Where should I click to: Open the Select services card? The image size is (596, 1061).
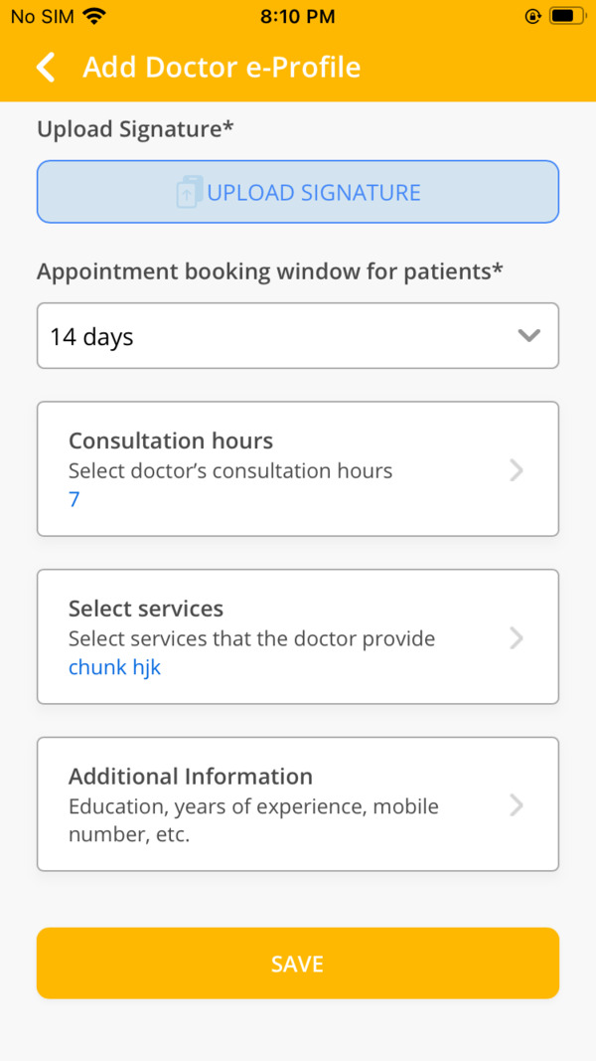[x=298, y=636]
